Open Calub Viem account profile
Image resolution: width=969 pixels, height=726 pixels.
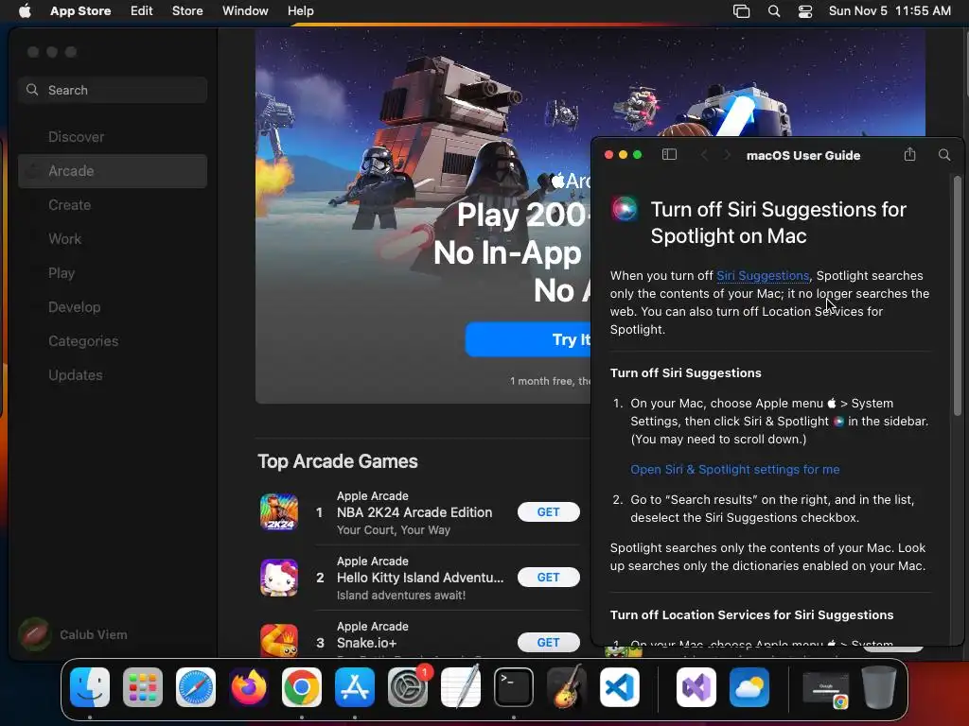coord(74,634)
